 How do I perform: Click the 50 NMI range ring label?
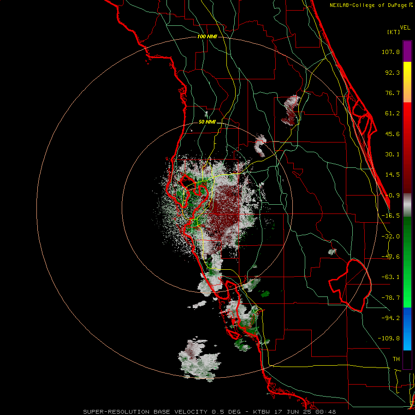(207, 122)
